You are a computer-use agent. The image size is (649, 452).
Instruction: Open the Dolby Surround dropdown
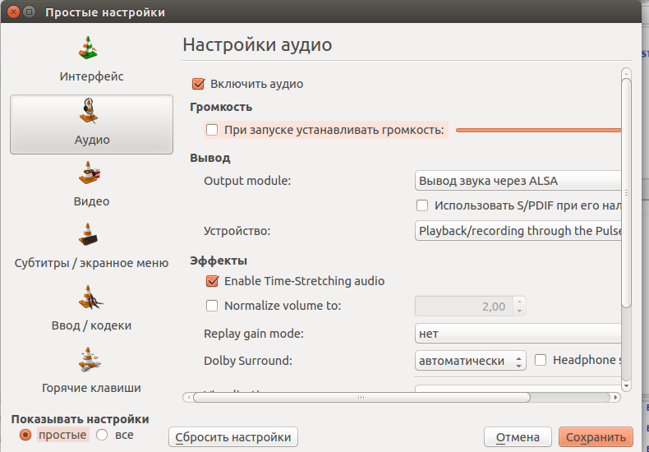(471, 361)
